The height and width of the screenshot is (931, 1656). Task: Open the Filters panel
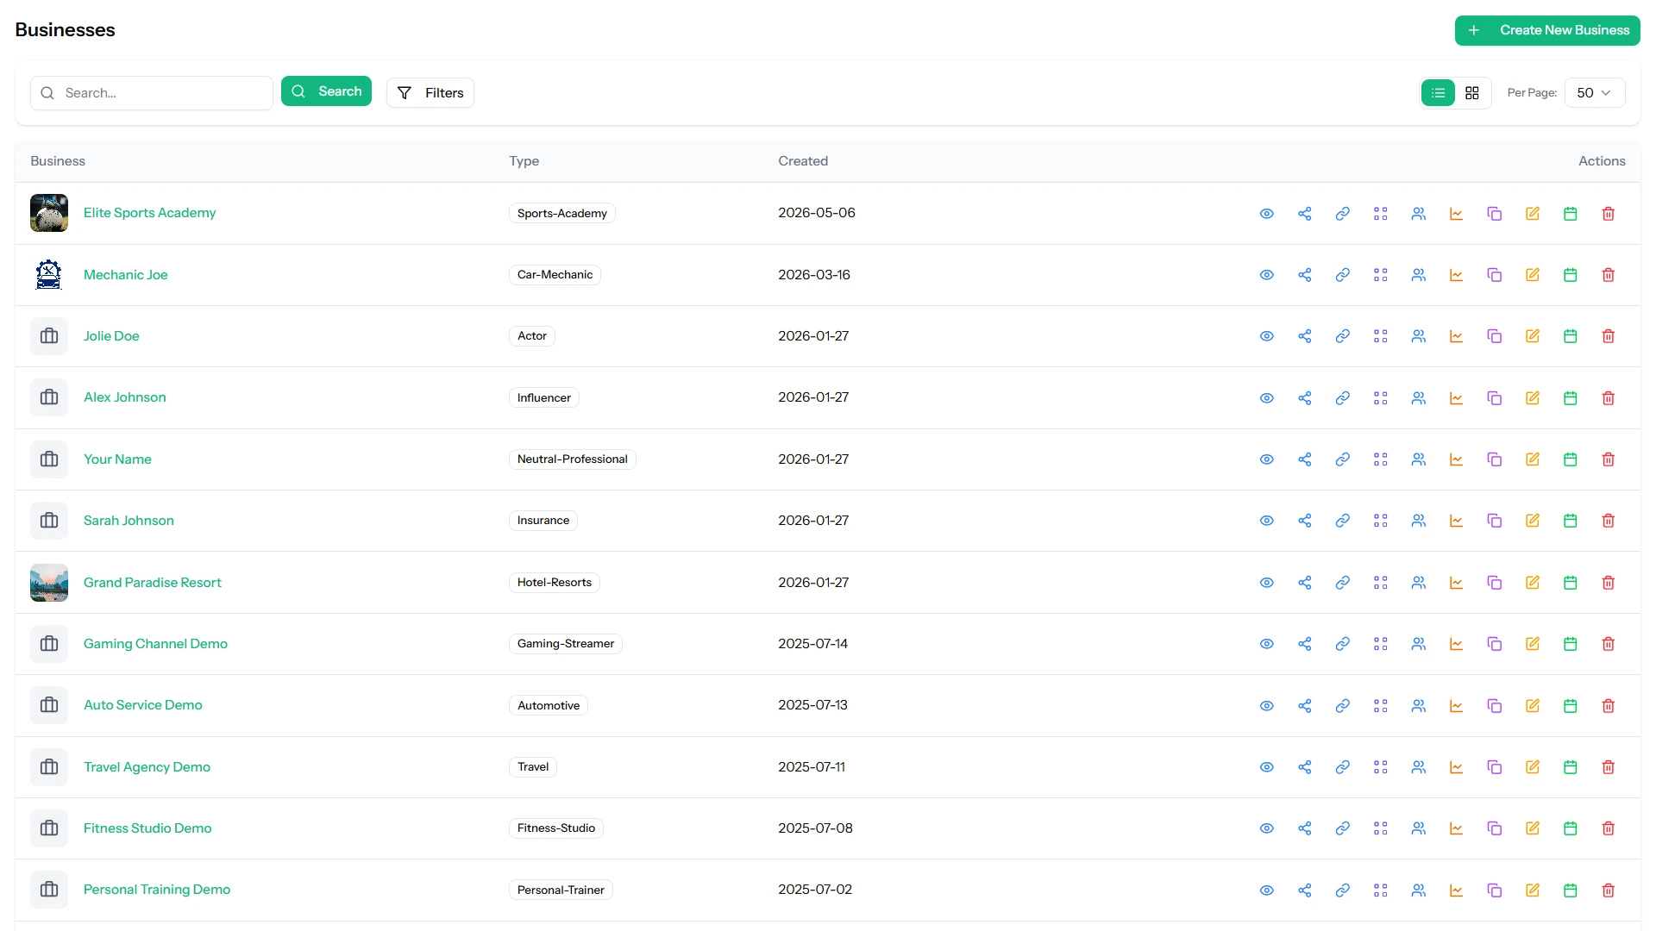(x=430, y=93)
